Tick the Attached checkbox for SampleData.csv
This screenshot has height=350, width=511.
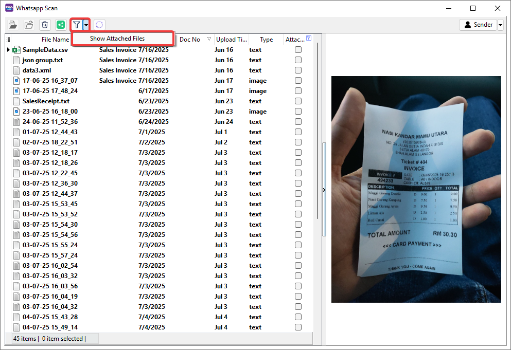[x=298, y=50]
